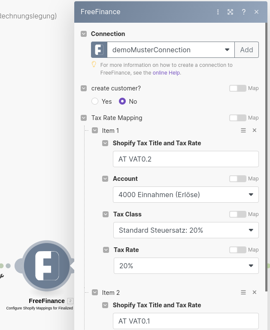Toggle the Map switch for Account

(x=237, y=179)
